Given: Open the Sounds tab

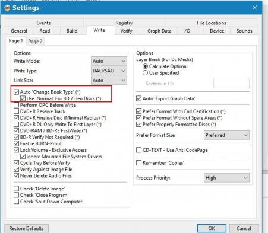Looking at the screenshot, I should (244, 31).
